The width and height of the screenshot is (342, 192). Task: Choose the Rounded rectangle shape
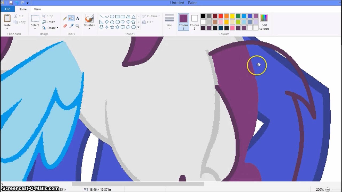point(123,17)
